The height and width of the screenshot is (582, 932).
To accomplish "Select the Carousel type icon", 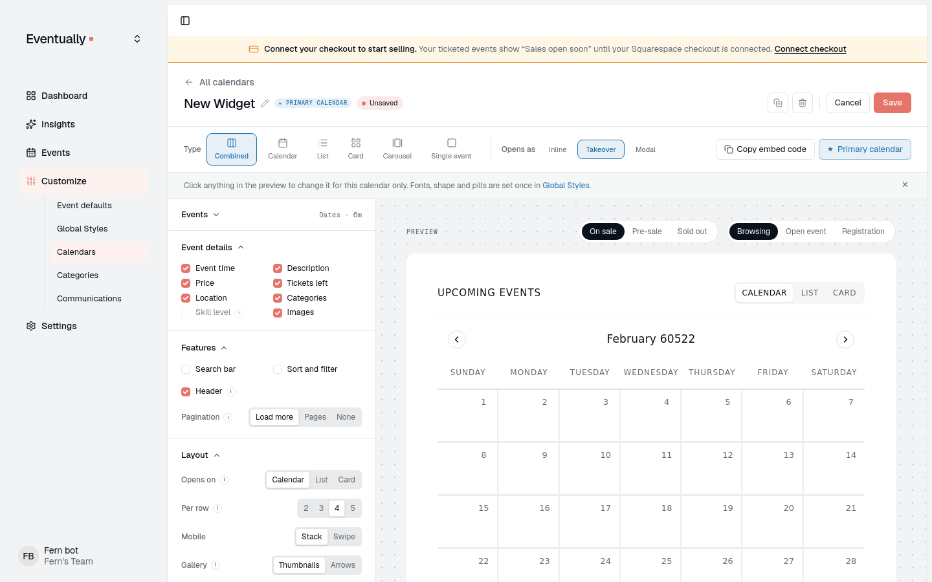I will [397, 149].
